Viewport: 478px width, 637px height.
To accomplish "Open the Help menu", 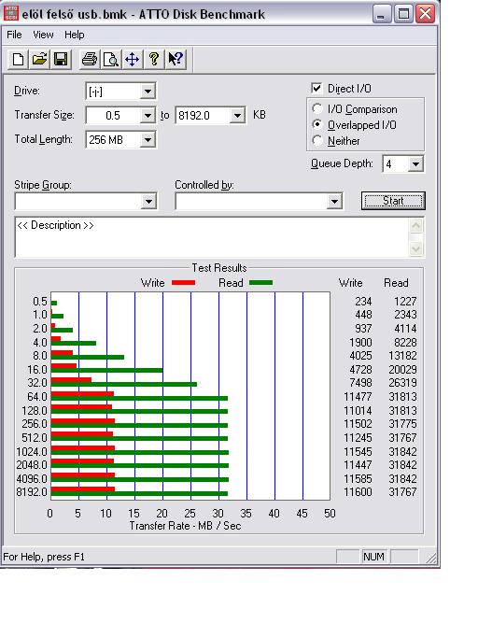I will coord(75,35).
